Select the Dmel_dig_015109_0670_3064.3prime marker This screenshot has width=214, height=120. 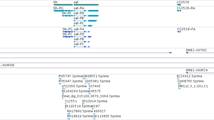63,99
